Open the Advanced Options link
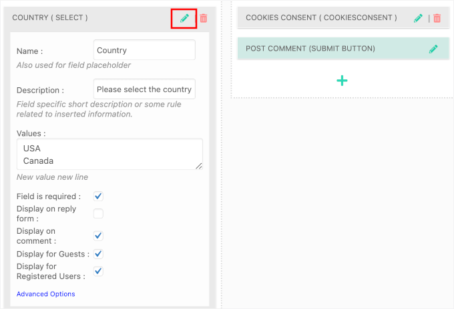Screen dimensions: 454x309 tap(46, 294)
